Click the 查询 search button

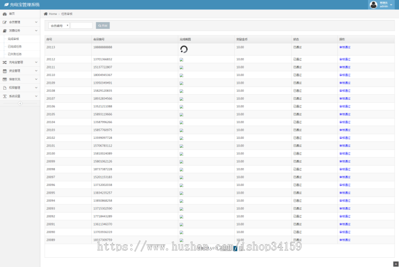tap(103, 25)
